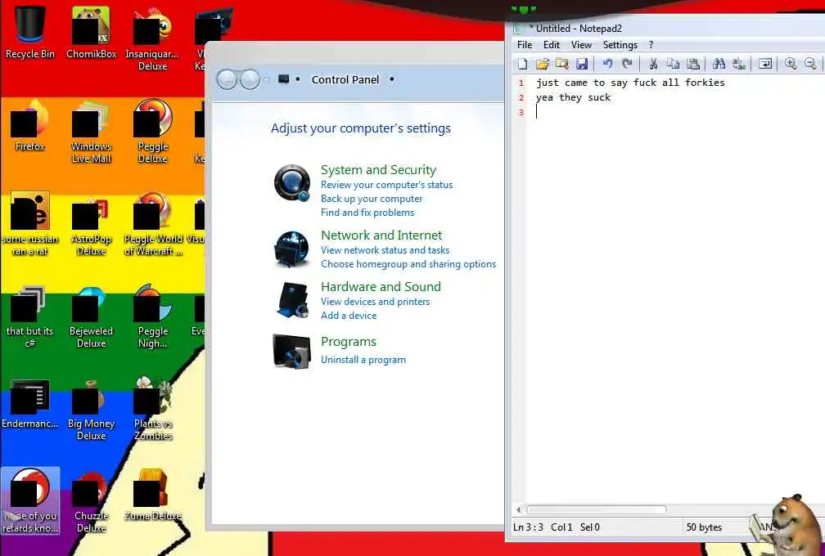The image size is (825, 556).
Task: Open Find with the binoculars icon
Action: tap(719, 64)
